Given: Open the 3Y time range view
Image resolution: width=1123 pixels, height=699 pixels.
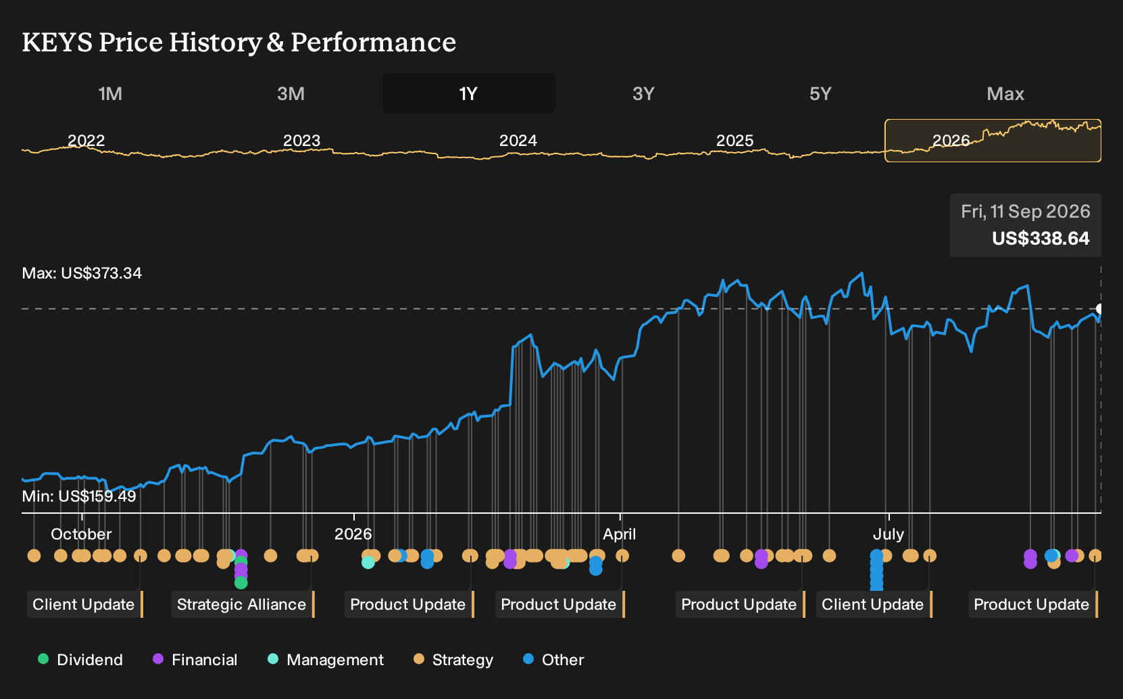Looking at the screenshot, I should pyautogui.click(x=643, y=93).
